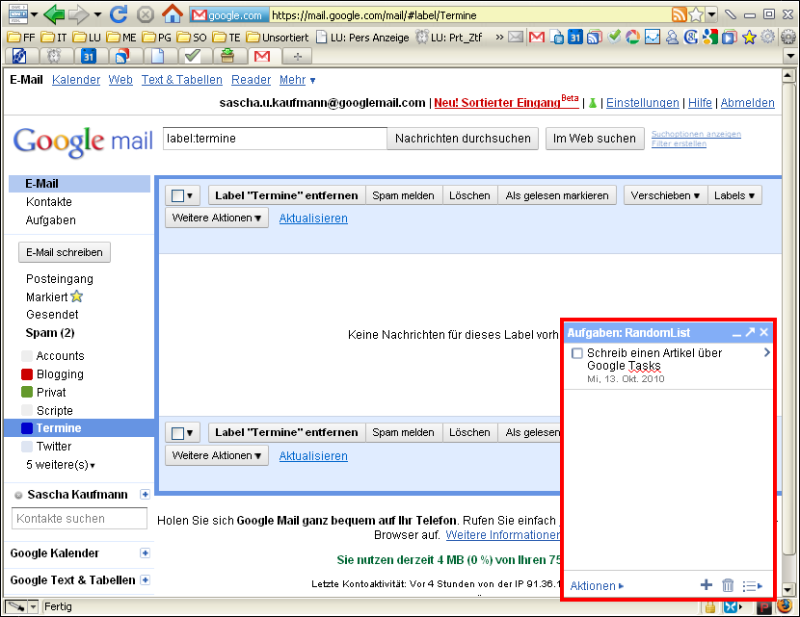Bookmark page with the address bar star
The width and height of the screenshot is (800, 617).
[x=696, y=14]
